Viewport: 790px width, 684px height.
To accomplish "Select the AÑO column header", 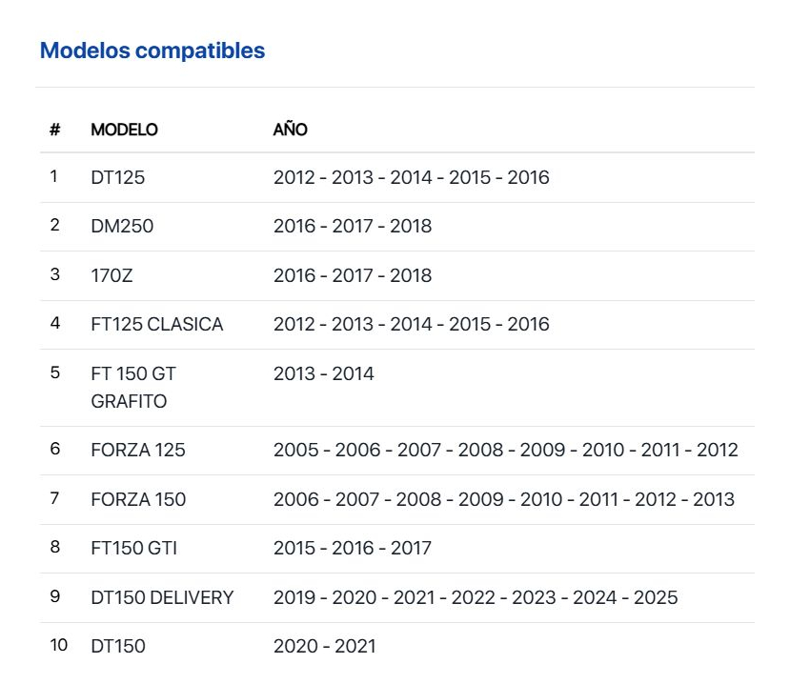I will tap(290, 130).
